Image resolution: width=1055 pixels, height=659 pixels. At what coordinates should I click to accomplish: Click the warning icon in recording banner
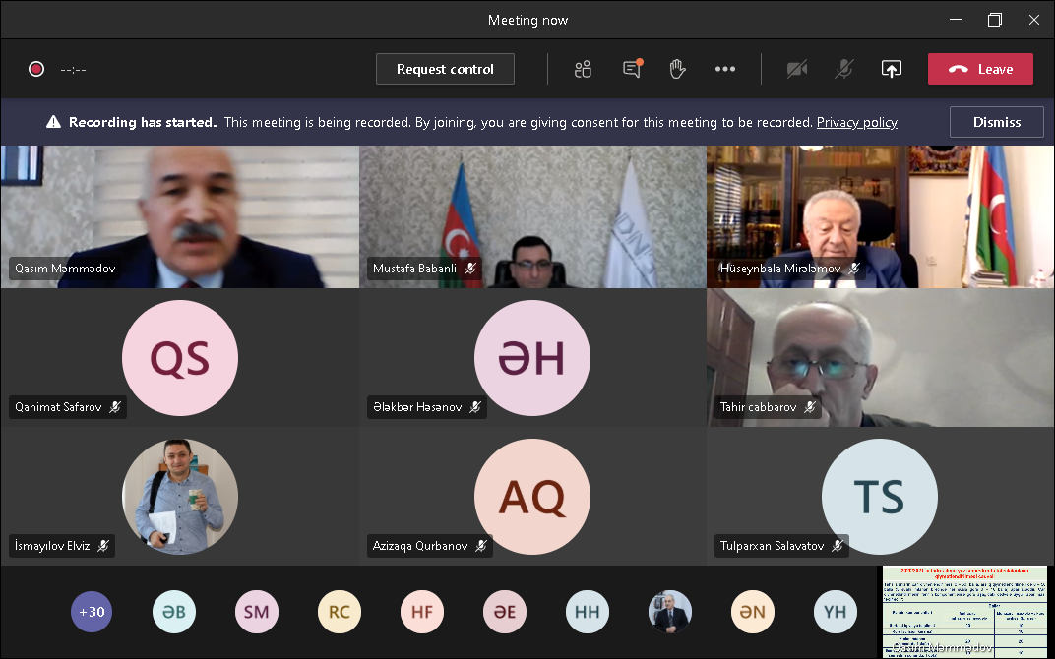53,123
